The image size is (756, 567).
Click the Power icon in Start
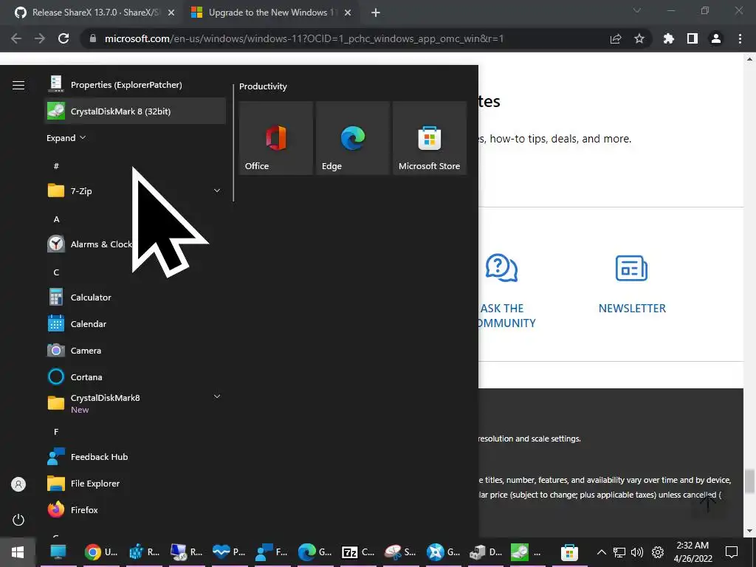18,520
